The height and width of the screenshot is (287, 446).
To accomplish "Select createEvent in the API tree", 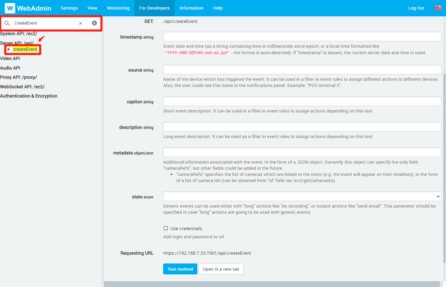I will pyautogui.click(x=25, y=49).
